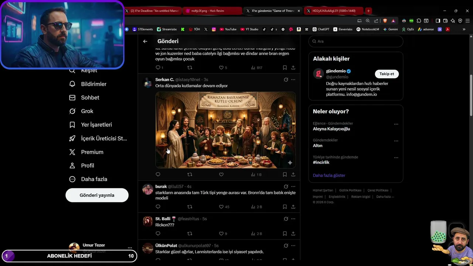The height and width of the screenshot is (266, 473).
Task: Open Aleyna Kalaycıoğlu trending topic
Action: 331,129
